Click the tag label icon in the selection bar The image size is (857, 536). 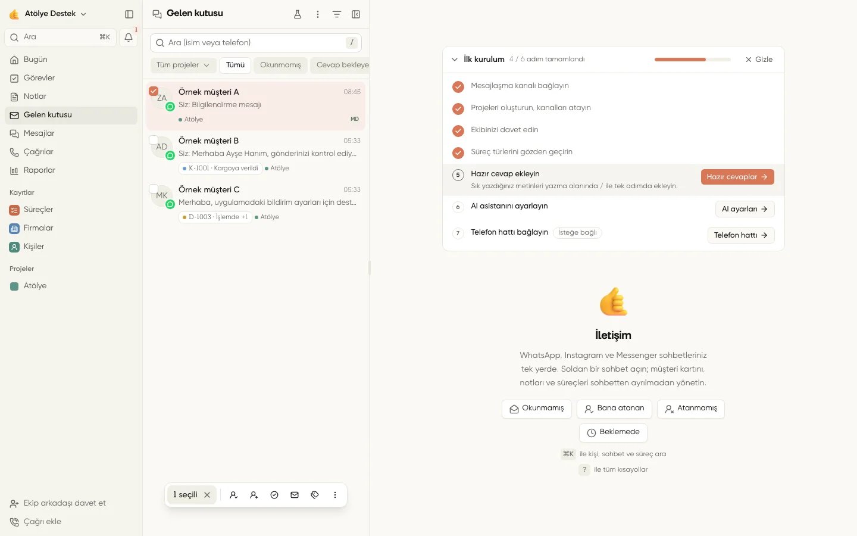(315, 495)
